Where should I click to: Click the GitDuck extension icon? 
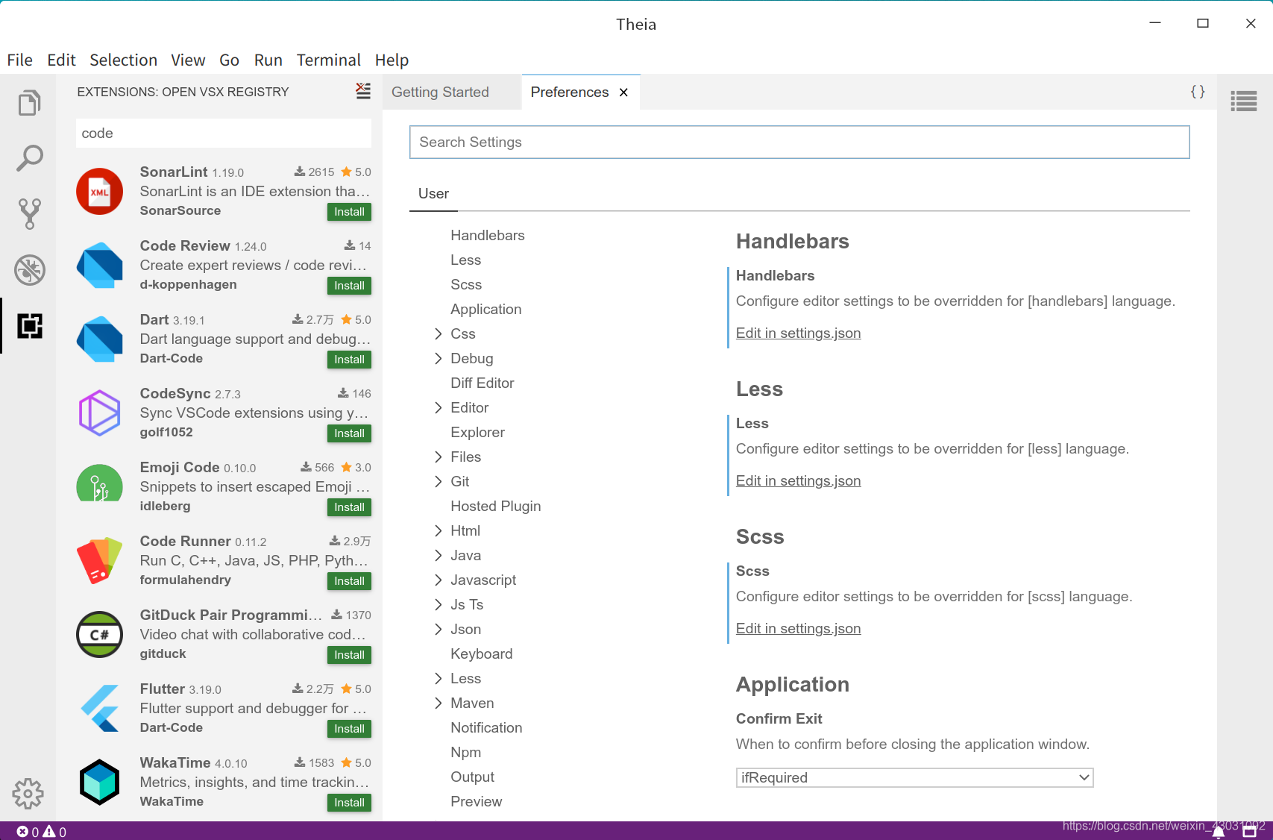[99, 634]
